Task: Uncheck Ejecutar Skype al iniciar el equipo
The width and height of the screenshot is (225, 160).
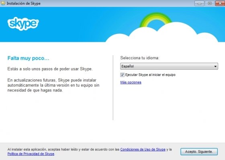Action: coord(122,75)
